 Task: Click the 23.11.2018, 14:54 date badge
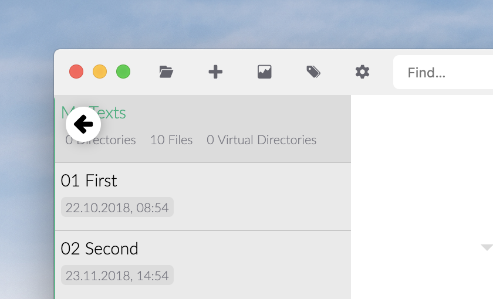pos(117,276)
